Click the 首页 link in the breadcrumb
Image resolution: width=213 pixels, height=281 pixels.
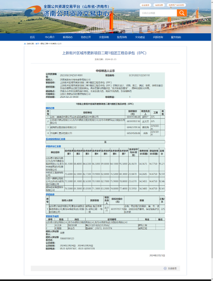(x=37, y=44)
